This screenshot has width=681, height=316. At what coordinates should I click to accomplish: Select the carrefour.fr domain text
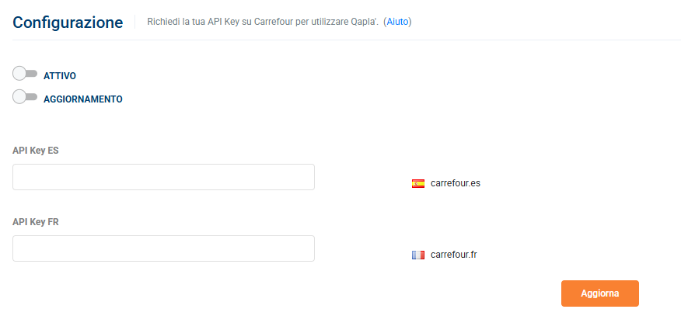click(x=454, y=255)
